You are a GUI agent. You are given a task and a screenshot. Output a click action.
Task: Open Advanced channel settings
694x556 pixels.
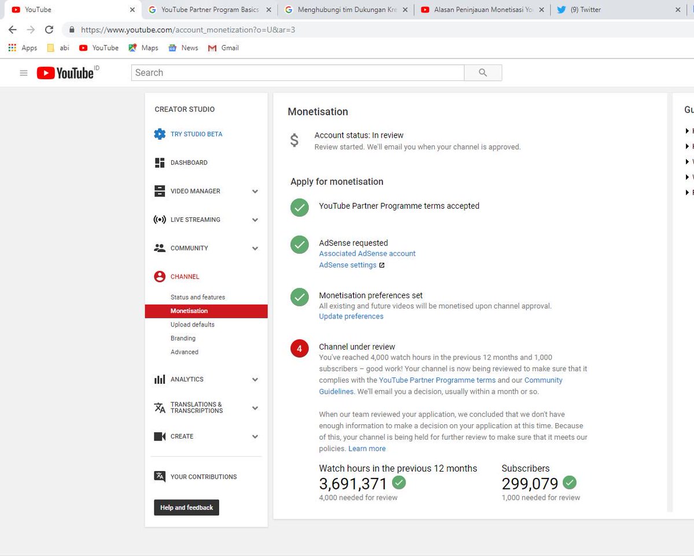pos(184,352)
